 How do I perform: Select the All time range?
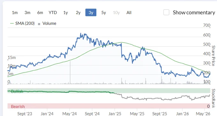(x=129, y=12)
